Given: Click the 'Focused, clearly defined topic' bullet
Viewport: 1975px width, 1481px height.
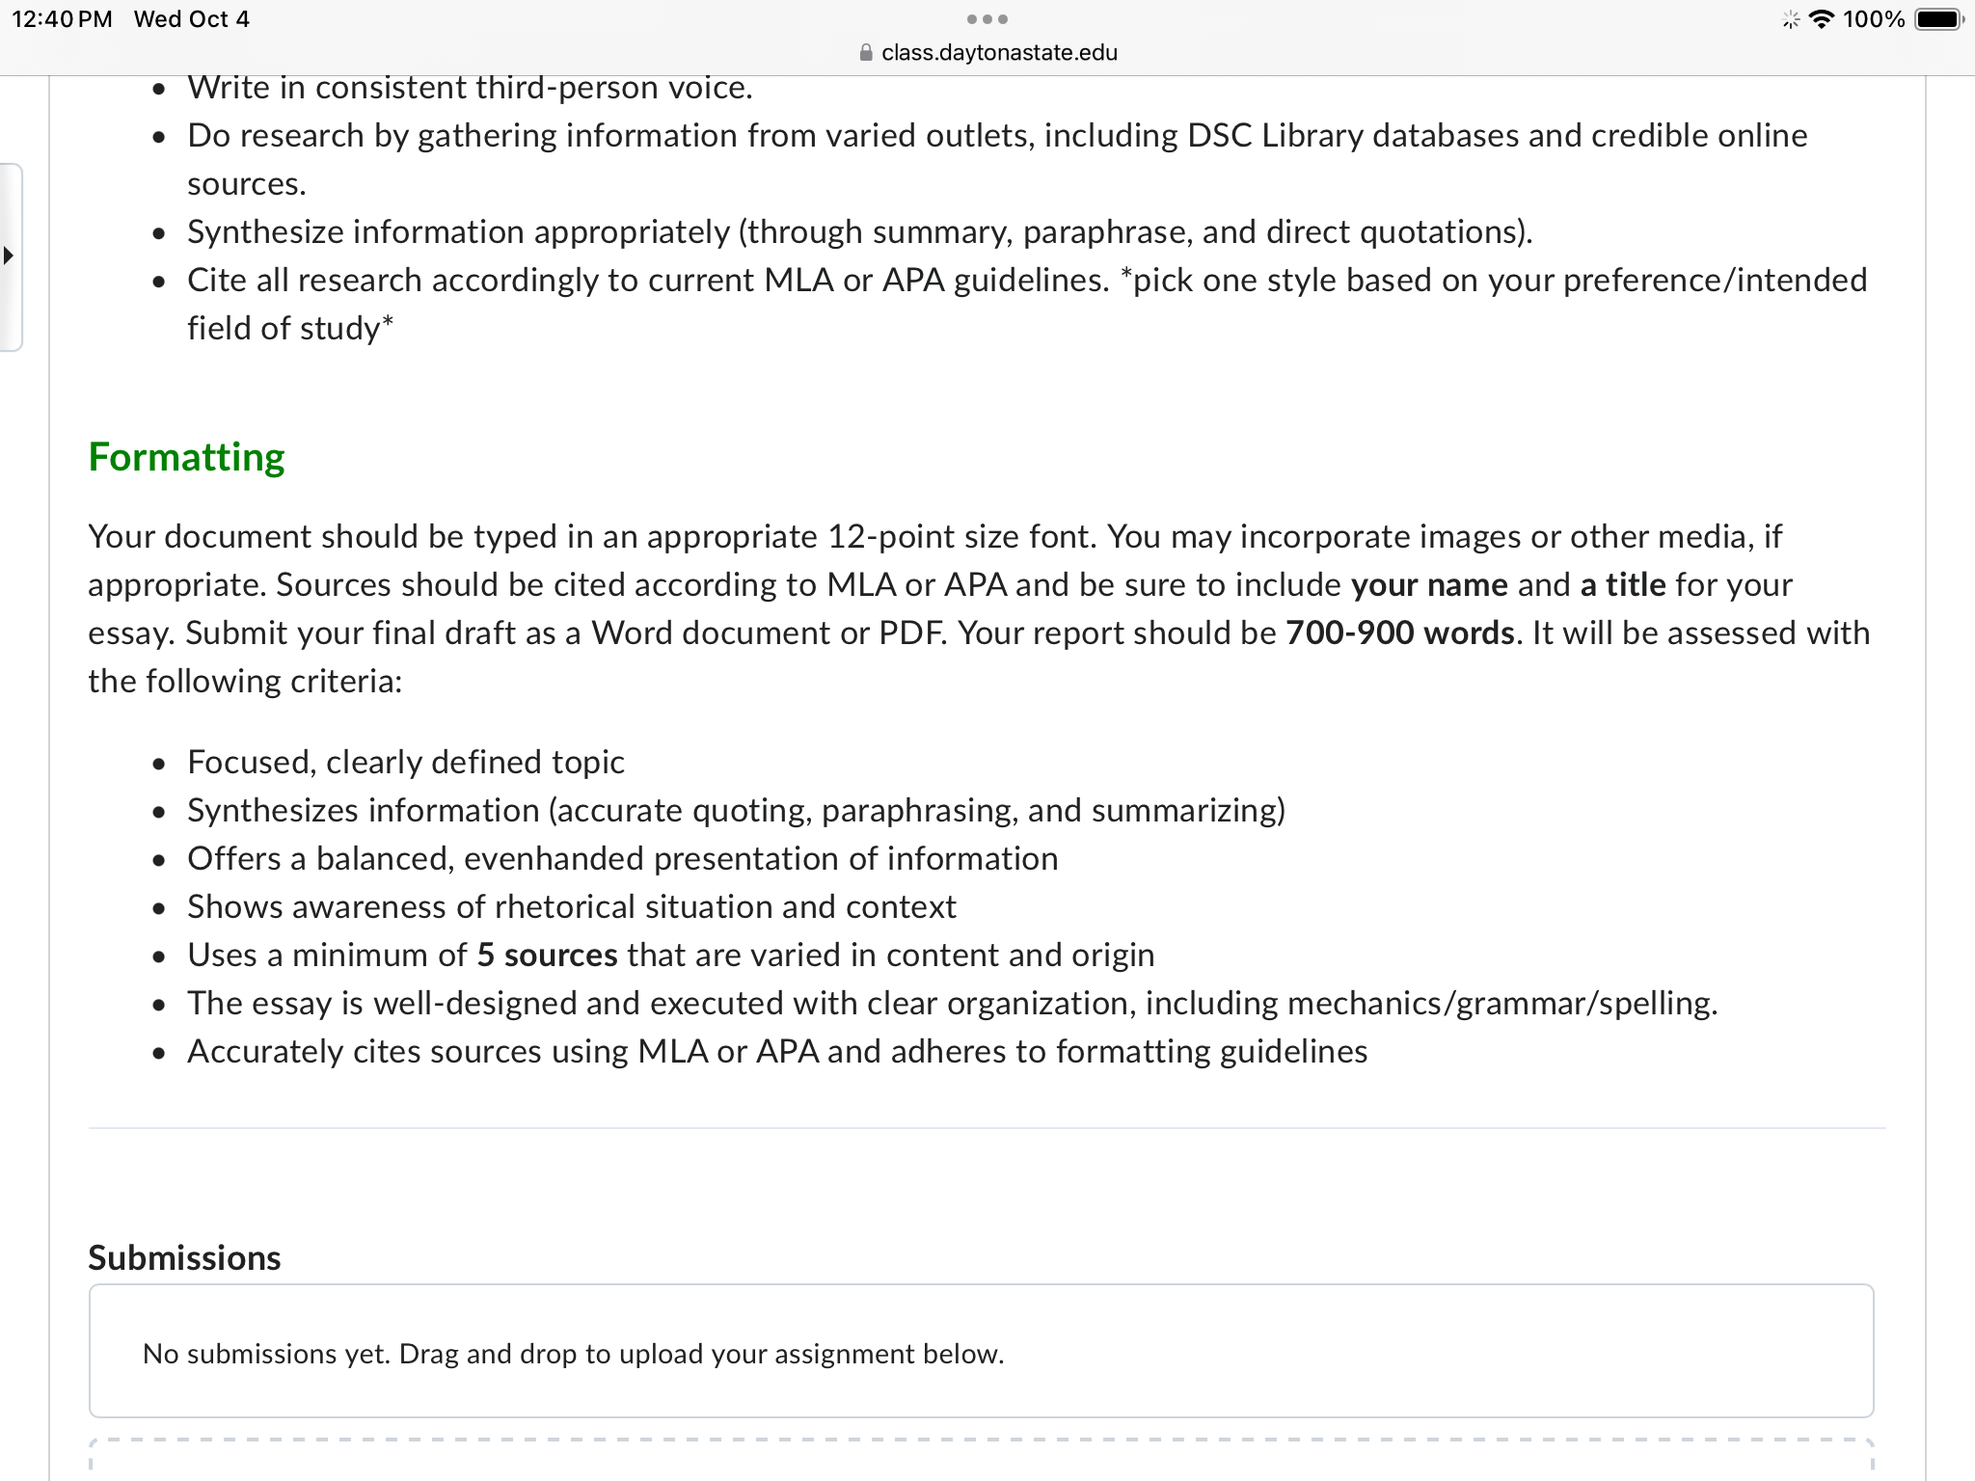Looking at the screenshot, I should pos(405,762).
